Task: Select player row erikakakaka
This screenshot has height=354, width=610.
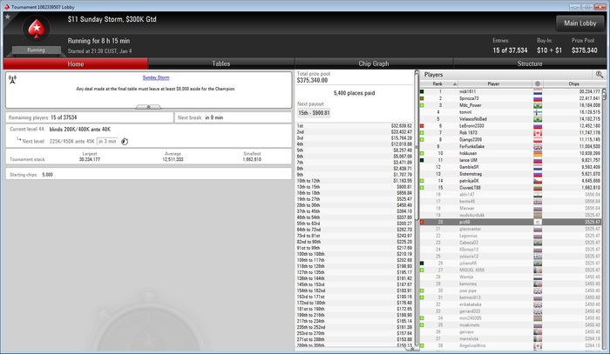Action: (x=511, y=304)
